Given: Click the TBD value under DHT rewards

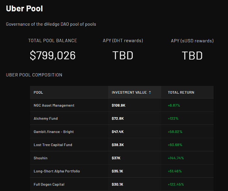Looking at the screenshot, I should (123, 56).
